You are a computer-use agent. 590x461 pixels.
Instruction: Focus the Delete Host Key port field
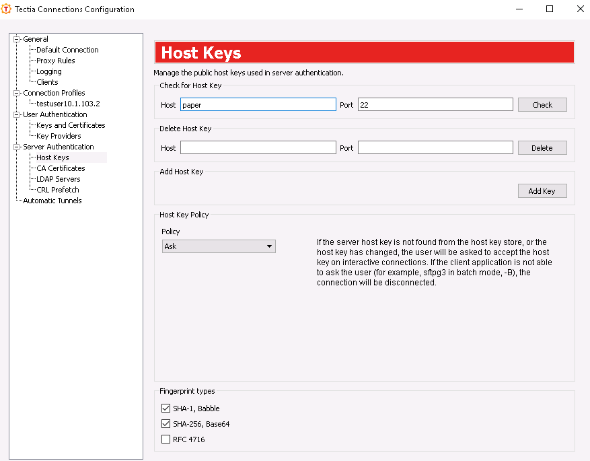(435, 147)
